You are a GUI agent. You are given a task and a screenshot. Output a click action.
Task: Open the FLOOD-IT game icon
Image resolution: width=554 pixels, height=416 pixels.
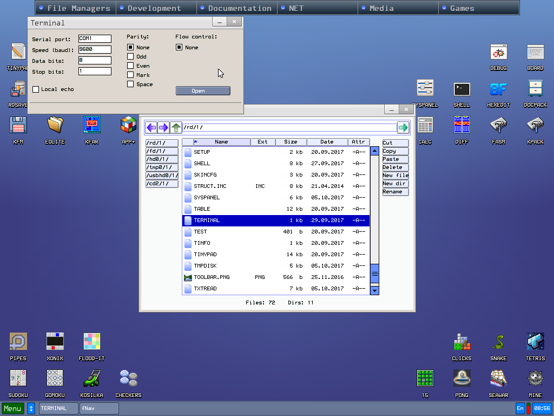tap(91, 342)
